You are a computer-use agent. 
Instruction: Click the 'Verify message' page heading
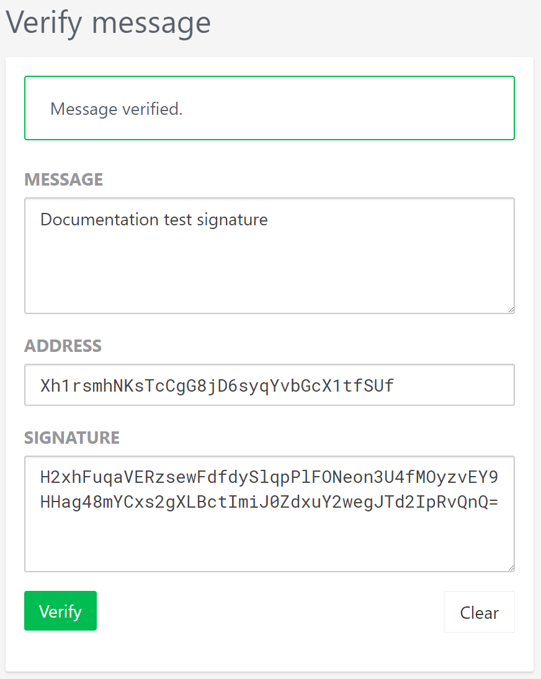pyautogui.click(x=109, y=22)
